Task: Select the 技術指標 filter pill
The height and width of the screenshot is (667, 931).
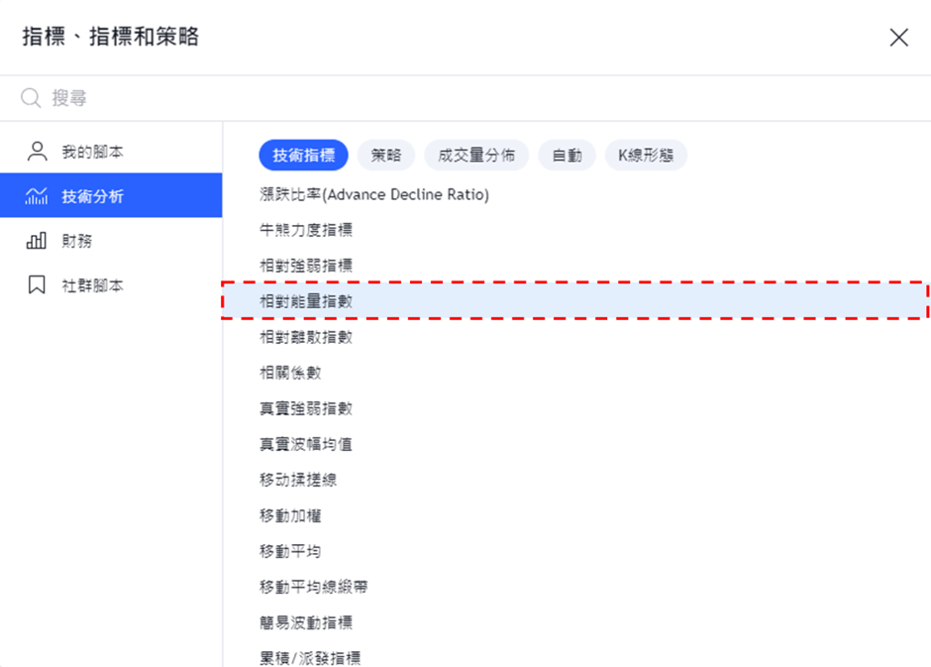Action: [303, 156]
